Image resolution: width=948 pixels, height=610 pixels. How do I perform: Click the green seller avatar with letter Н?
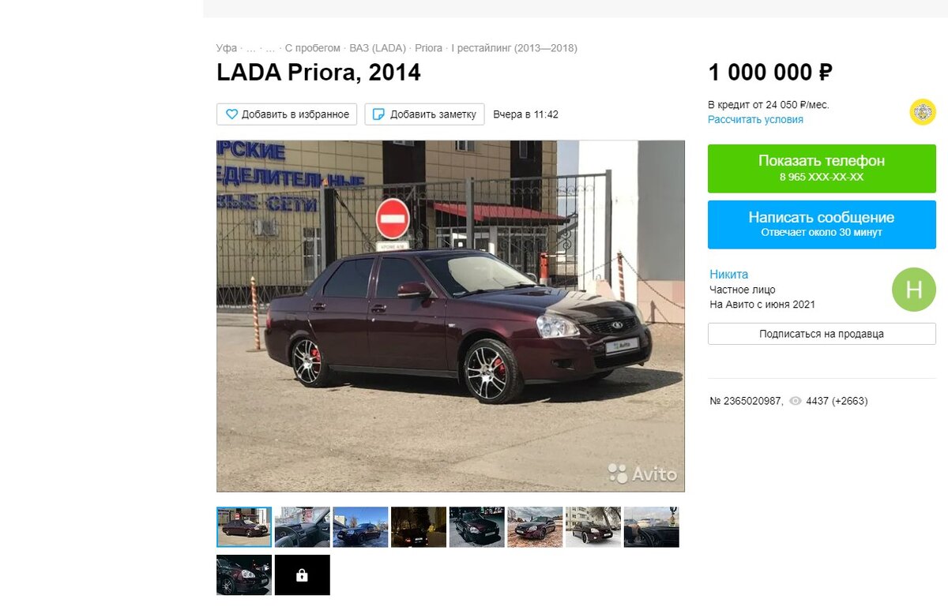tap(914, 290)
